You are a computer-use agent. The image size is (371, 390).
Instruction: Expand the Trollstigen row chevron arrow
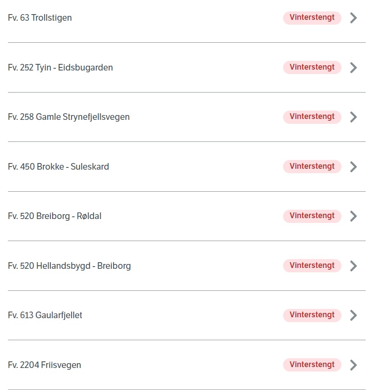pos(353,18)
